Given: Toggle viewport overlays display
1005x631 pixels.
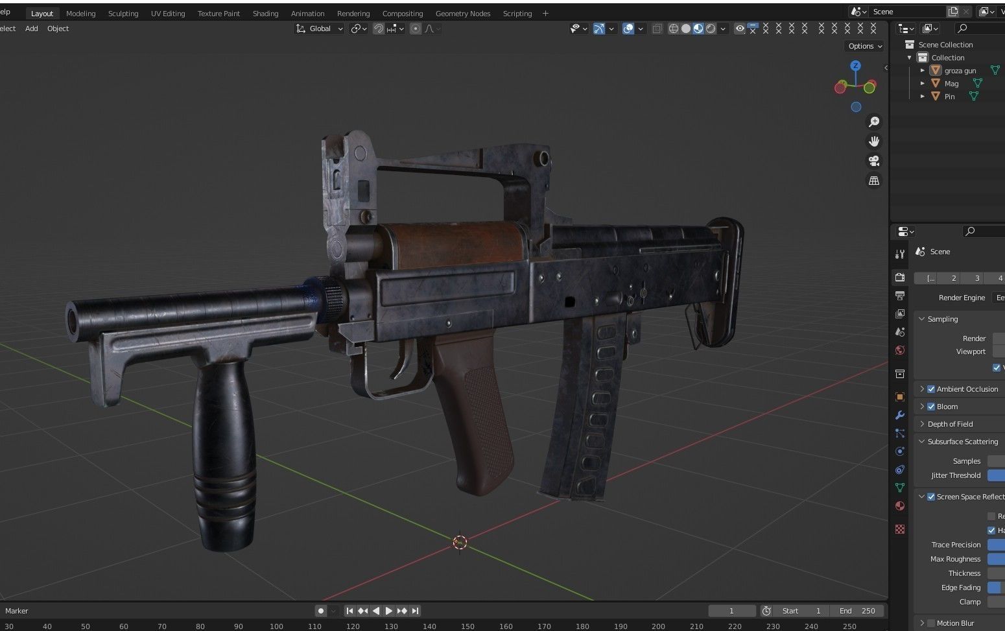Looking at the screenshot, I should 628,29.
